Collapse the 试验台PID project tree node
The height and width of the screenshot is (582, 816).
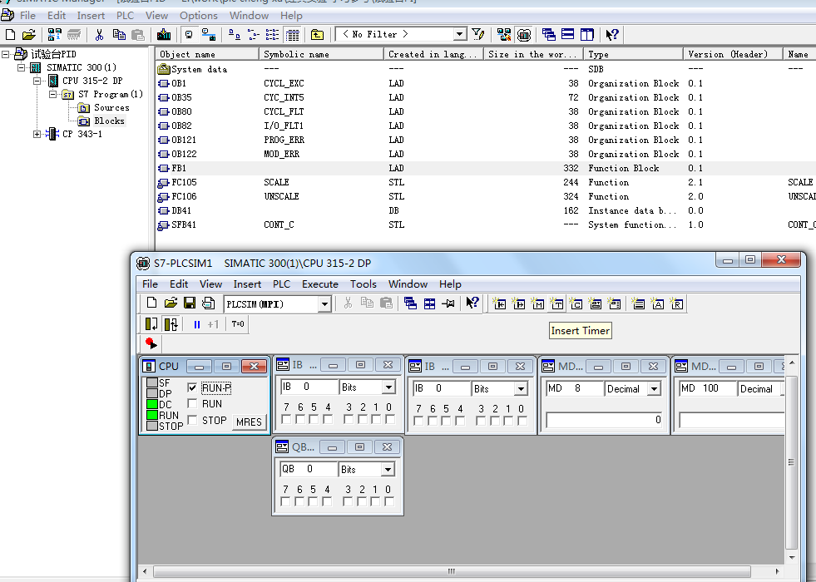[5, 54]
